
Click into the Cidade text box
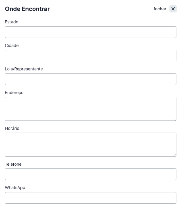tap(90, 56)
